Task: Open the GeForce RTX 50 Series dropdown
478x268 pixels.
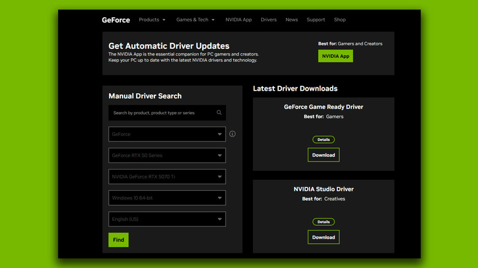Action: click(167, 155)
